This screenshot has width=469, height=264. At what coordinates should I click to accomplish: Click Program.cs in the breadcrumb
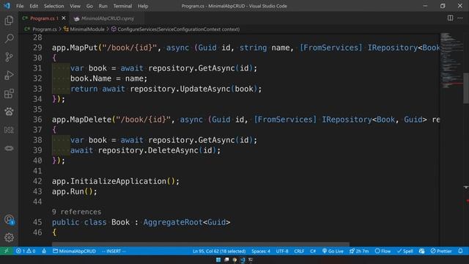point(44,29)
